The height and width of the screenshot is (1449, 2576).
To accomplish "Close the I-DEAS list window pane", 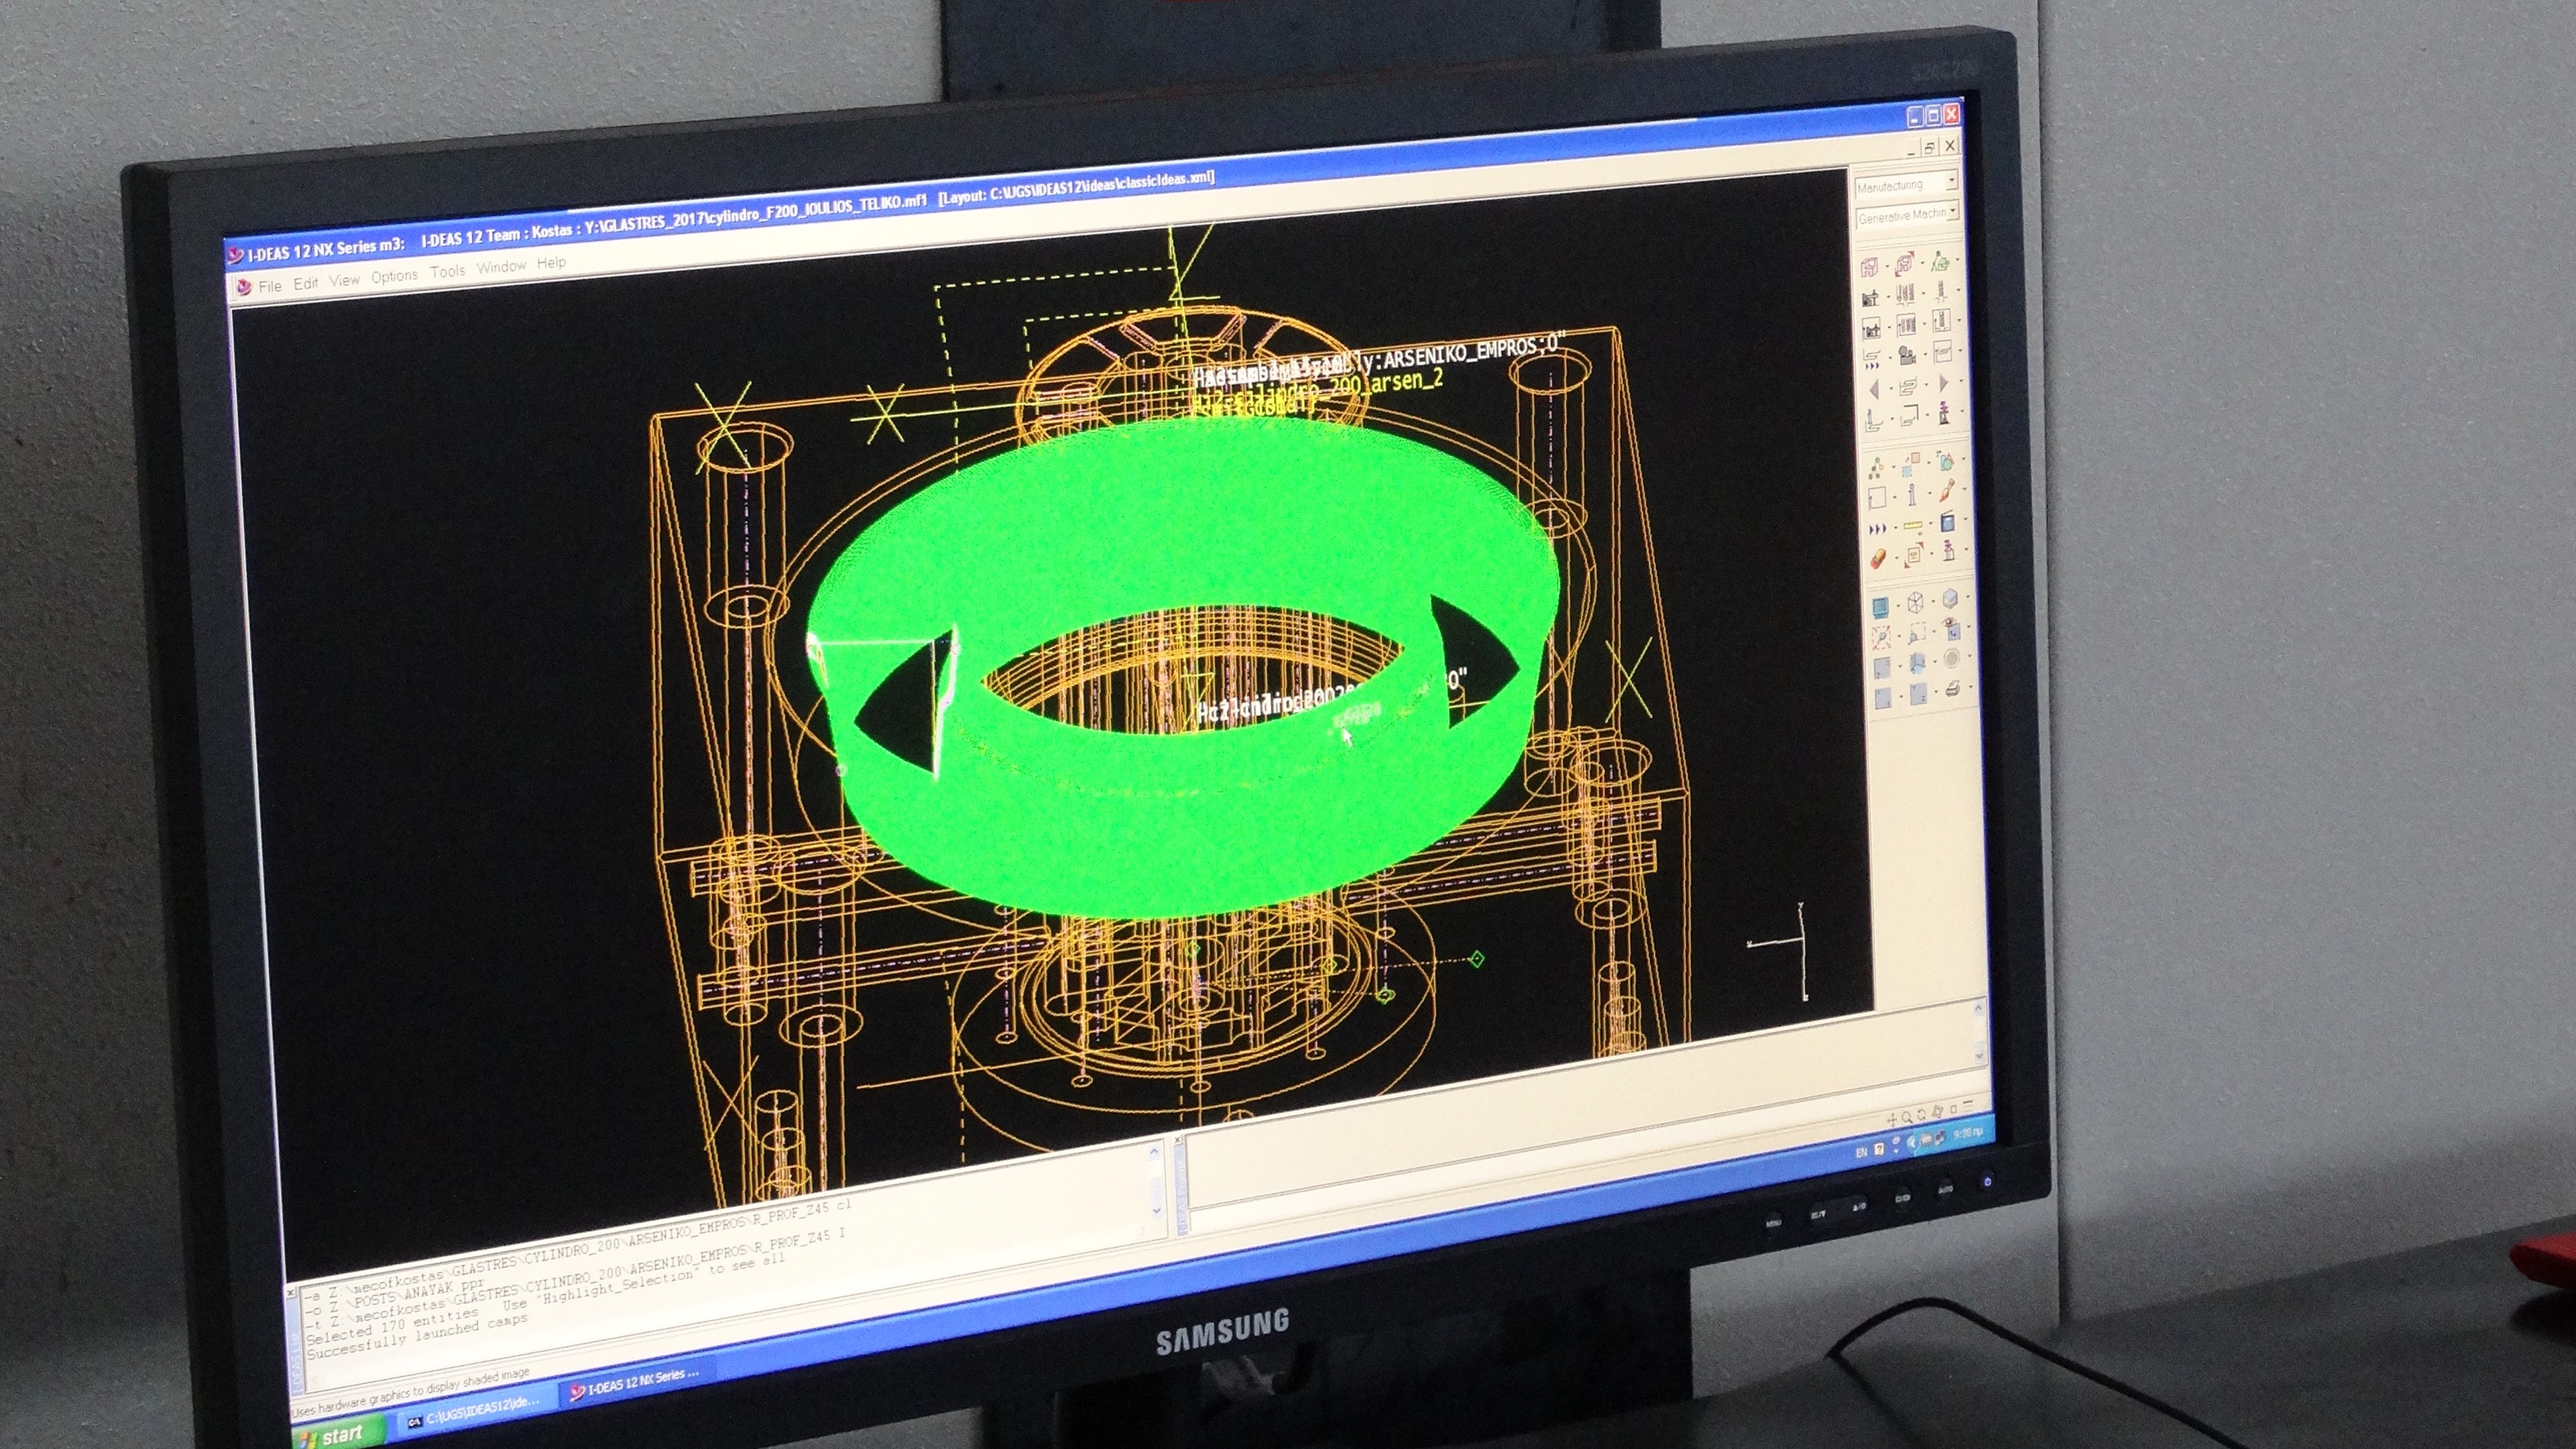I will (x=291, y=1293).
